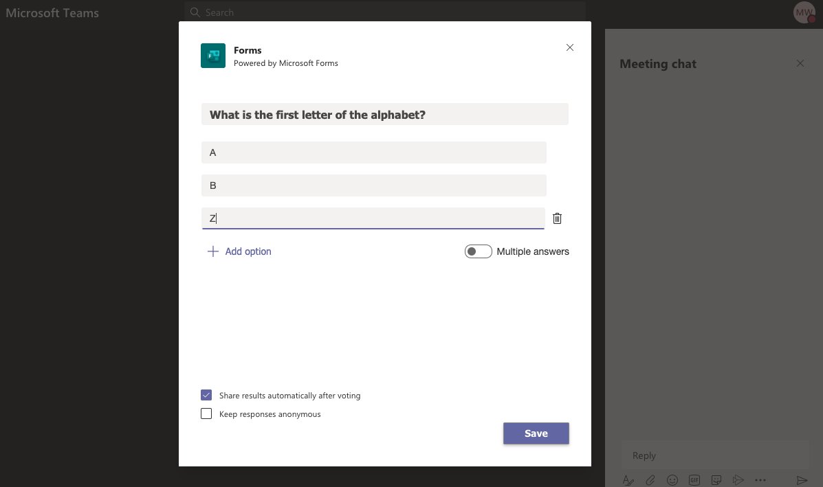Open the emoji picker

tap(672, 479)
